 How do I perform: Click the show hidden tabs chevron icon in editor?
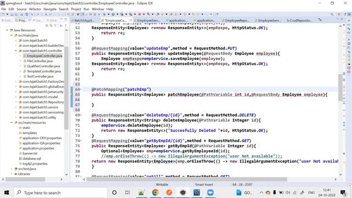320,20
